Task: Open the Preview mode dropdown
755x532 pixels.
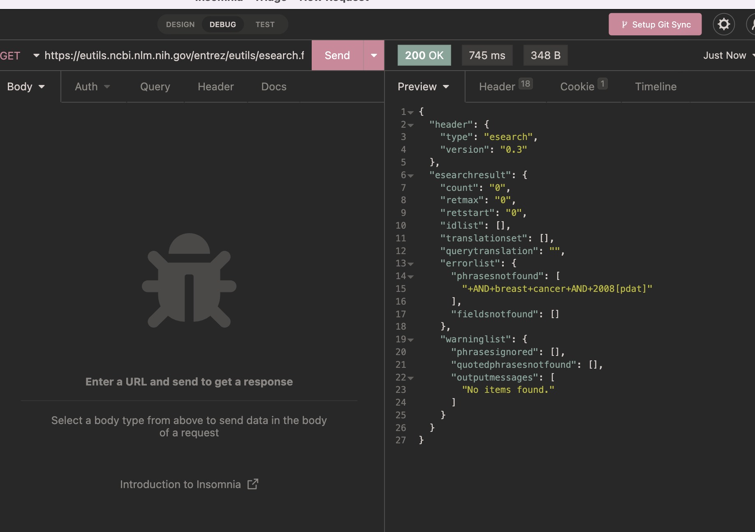Action: 424,87
